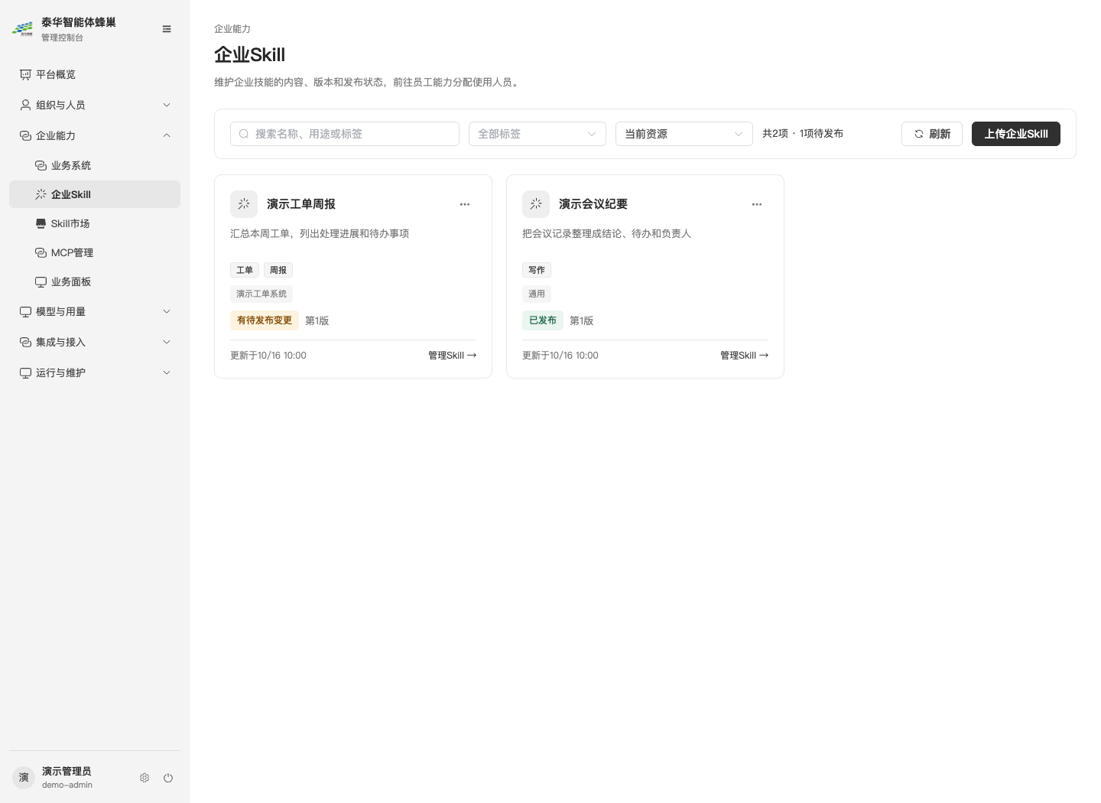The height and width of the screenshot is (803, 1101).
Task: Click the 已发布 status badge
Action: (x=543, y=320)
